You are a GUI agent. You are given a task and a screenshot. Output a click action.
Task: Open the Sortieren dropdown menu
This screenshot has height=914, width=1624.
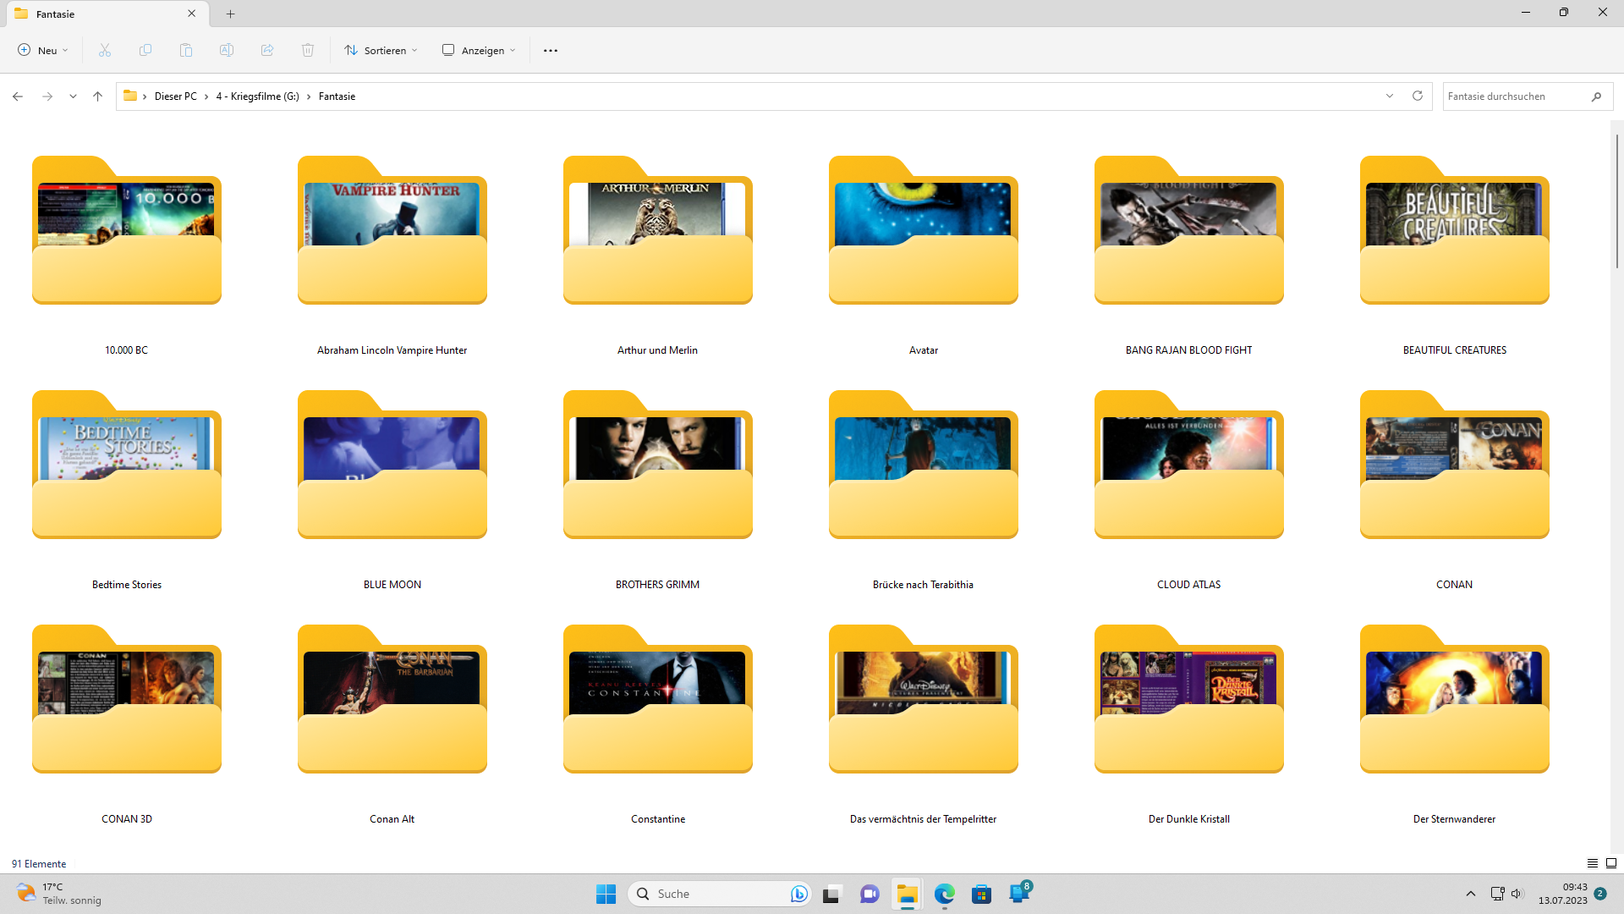pos(381,51)
